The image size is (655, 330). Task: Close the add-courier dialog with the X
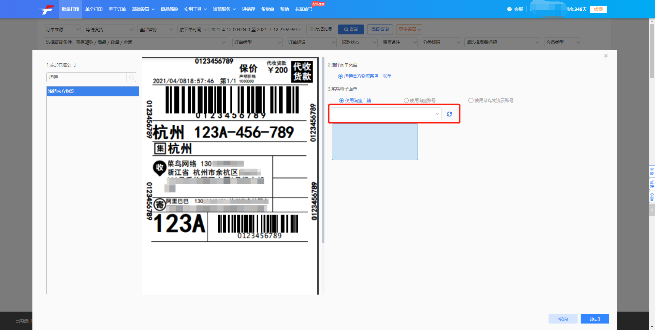606,56
